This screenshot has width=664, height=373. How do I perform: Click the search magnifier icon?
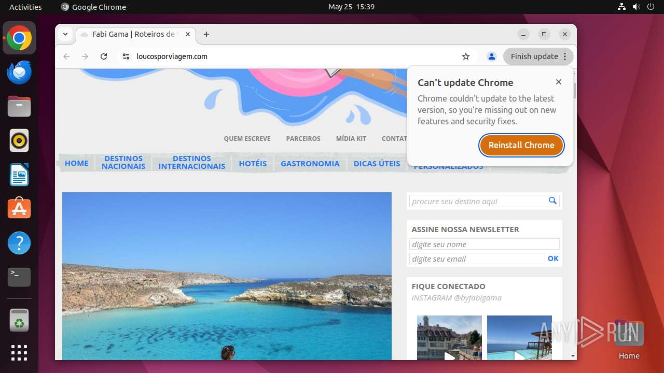coord(552,200)
